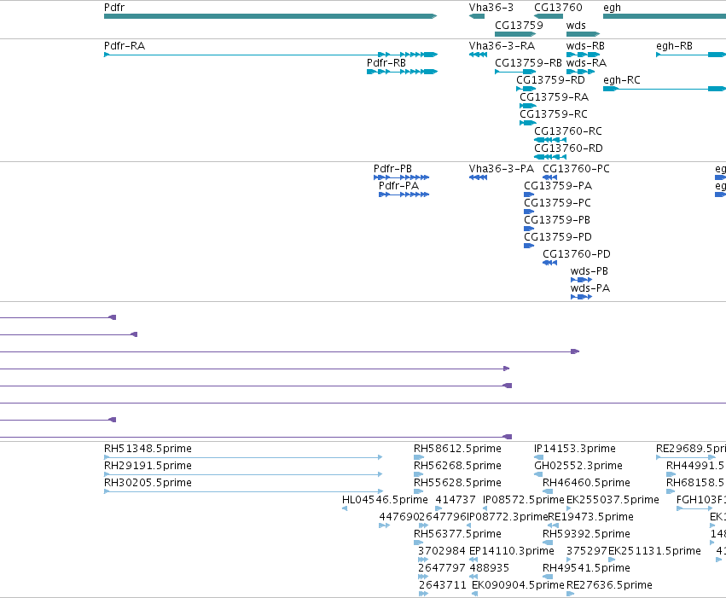Click feature 4476902
726x598 pixels.
pyautogui.click(x=384, y=525)
